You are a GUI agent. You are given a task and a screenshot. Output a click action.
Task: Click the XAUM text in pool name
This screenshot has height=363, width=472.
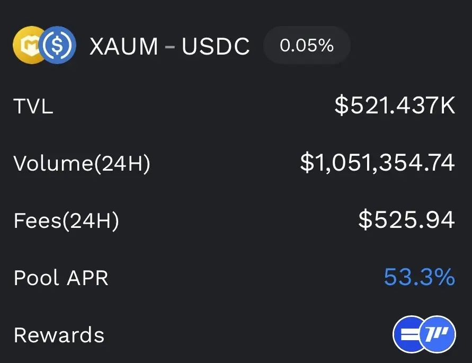(124, 46)
